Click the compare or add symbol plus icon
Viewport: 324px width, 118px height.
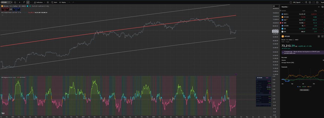pyautogui.click(x=15, y=2)
